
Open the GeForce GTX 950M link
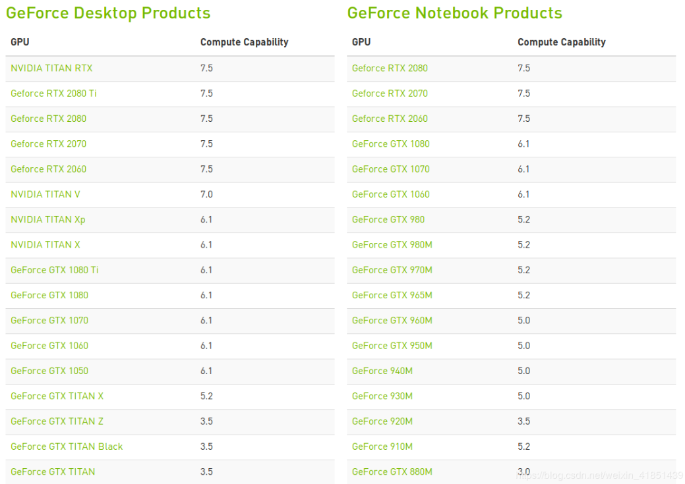point(392,346)
